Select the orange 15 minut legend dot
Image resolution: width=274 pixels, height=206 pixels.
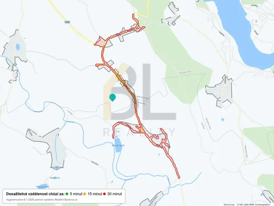pyautogui.click(x=85, y=194)
